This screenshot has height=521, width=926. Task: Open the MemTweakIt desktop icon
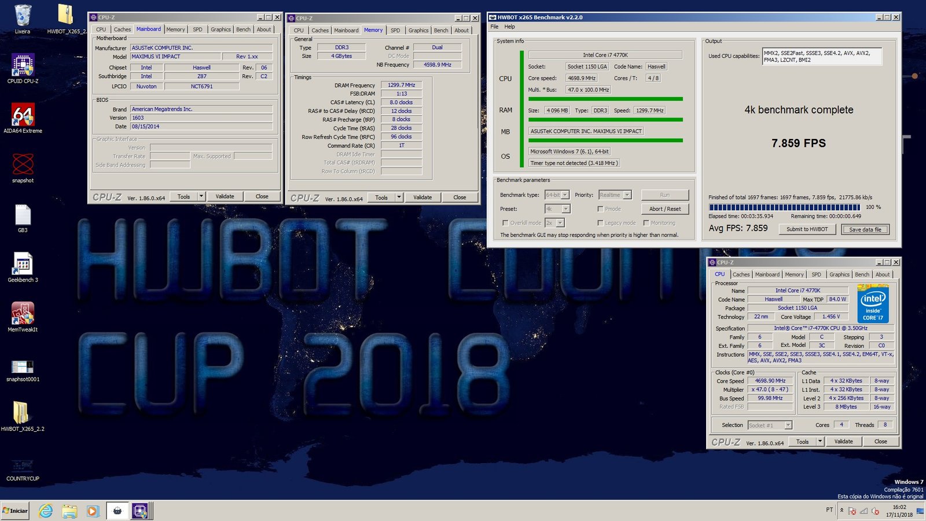coord(23,314)
